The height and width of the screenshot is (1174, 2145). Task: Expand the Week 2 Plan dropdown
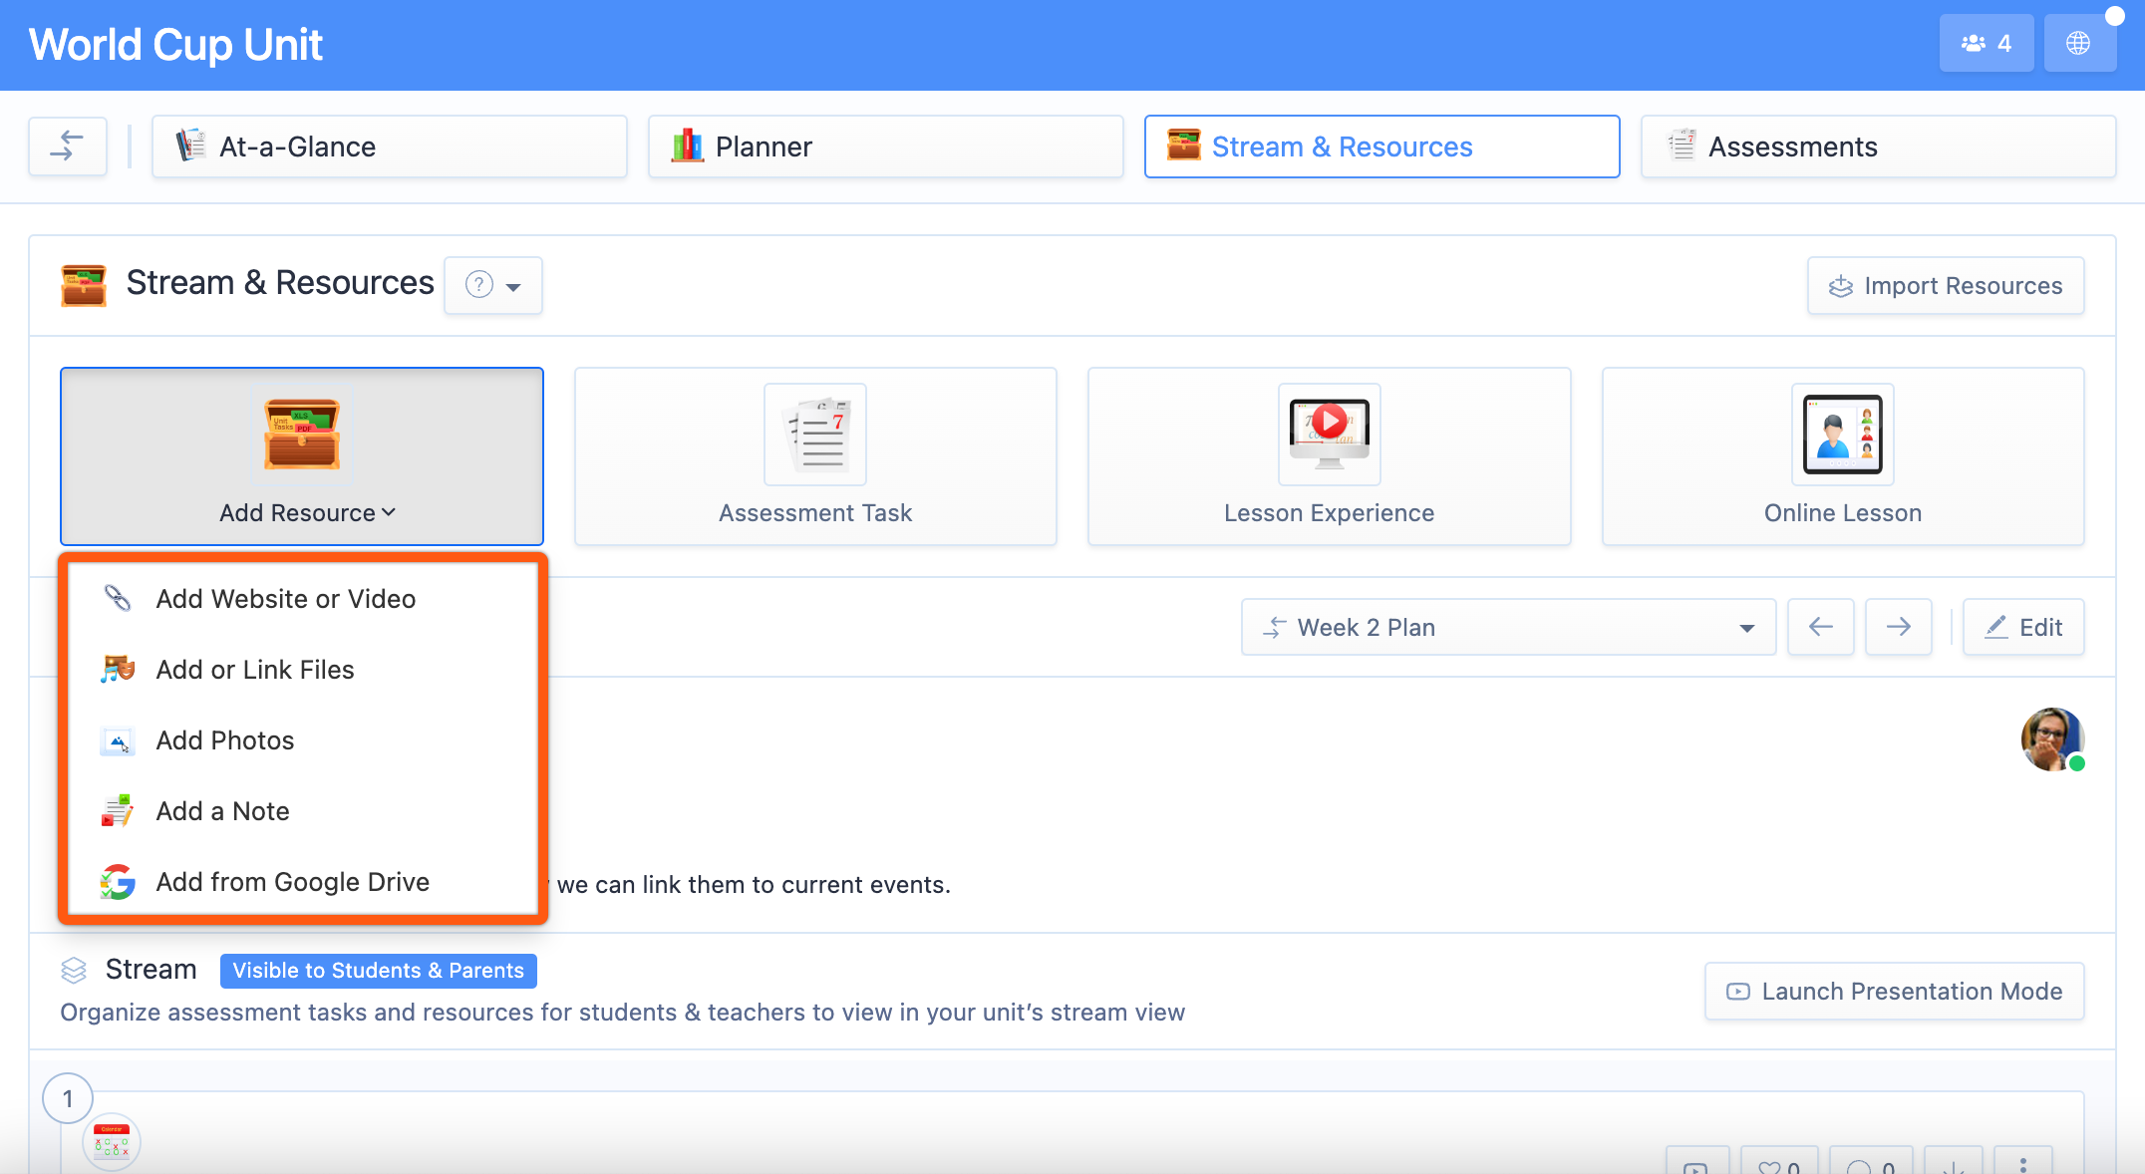[x=1507, y=627]
